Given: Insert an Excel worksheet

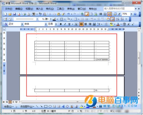Looking at the screenshot, I should [x=96, y=14].
